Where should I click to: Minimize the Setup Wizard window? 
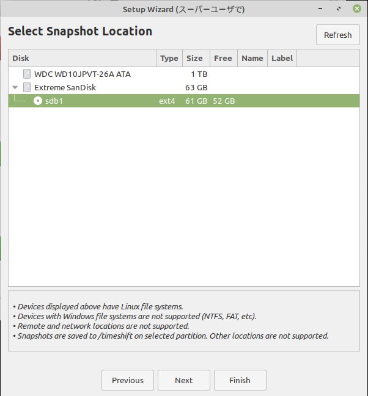click(320, 9)
